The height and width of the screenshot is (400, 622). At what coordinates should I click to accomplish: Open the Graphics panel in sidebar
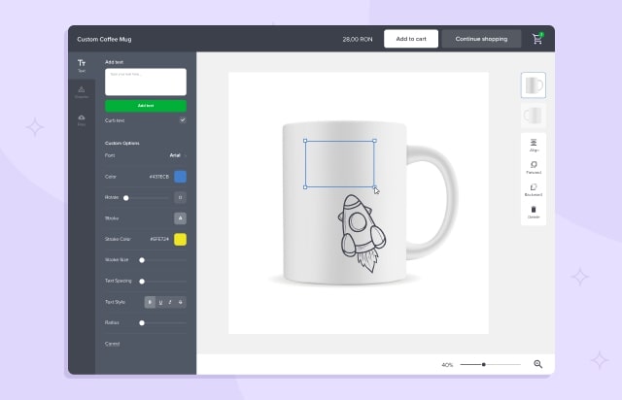coord(82,91)
